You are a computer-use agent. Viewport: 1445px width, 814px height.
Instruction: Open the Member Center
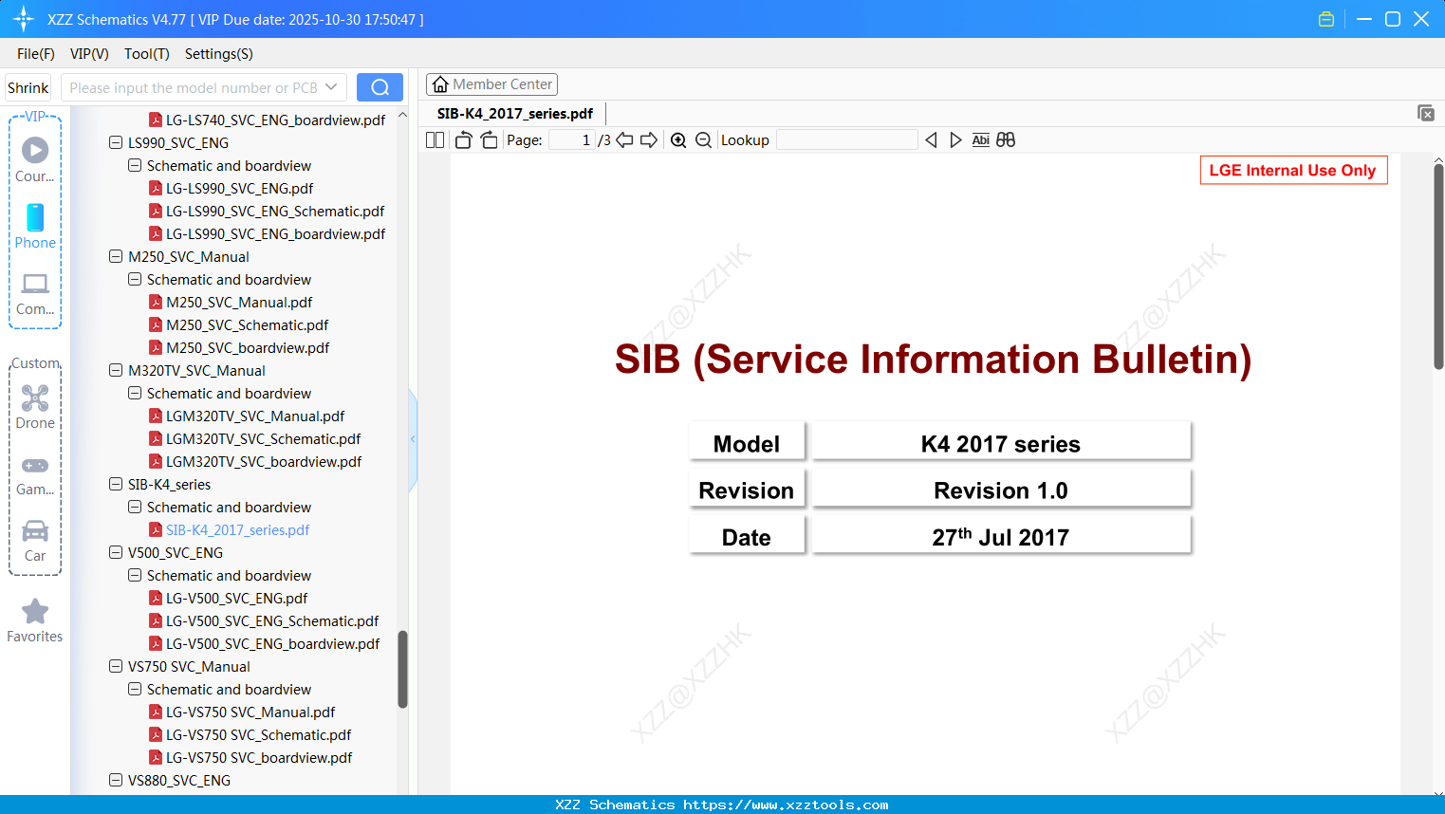[491, 84]
